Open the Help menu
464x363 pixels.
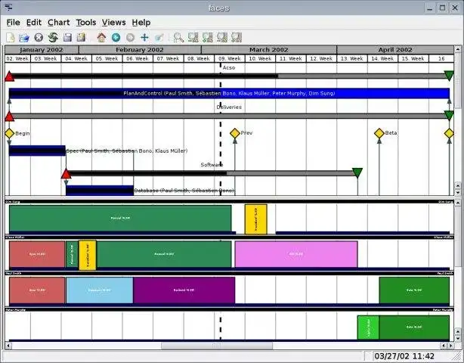pyautogui.click(x=141, y=23)
